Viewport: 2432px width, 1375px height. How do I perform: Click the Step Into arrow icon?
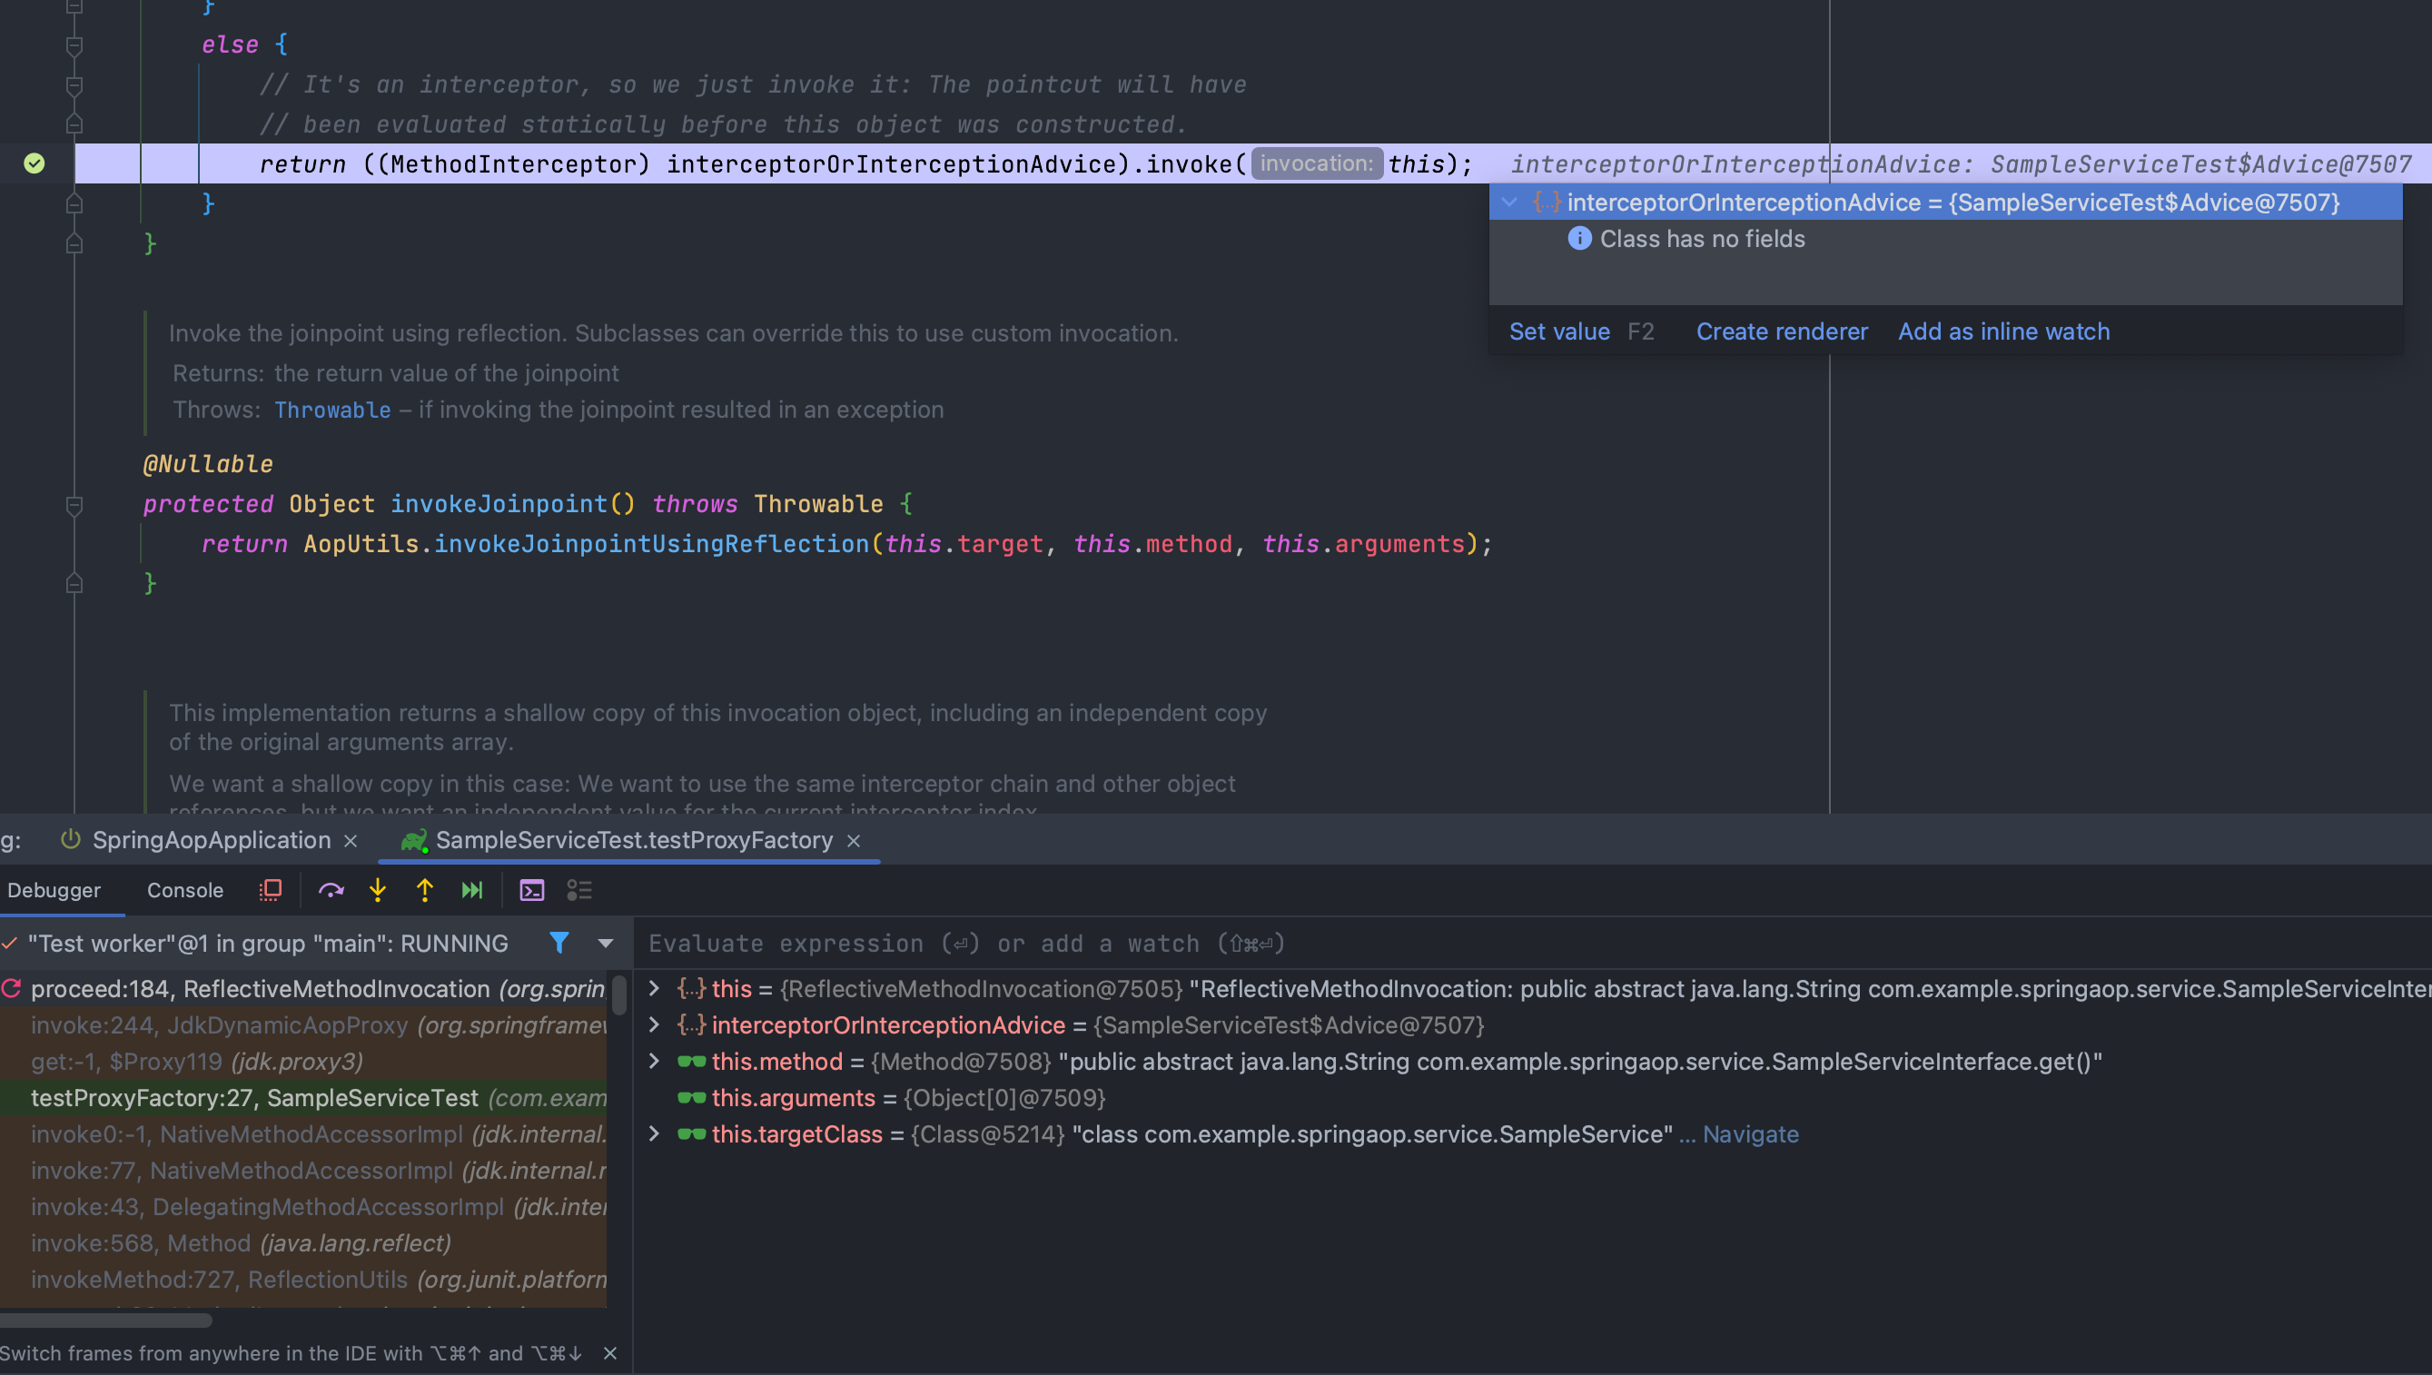[378, 890]
